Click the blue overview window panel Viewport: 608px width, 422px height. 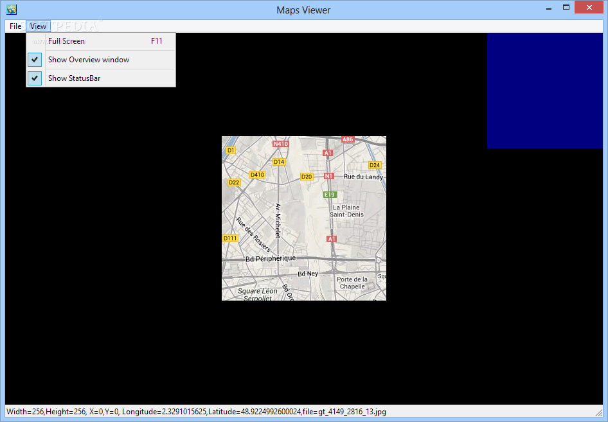click(x=545, y=91)
